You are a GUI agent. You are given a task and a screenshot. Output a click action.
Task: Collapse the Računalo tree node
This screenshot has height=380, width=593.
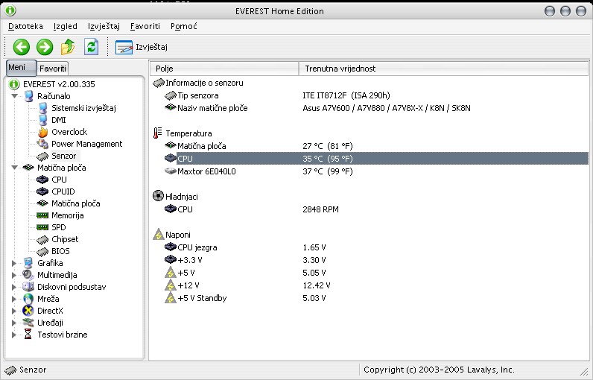[x=15, y=96]
